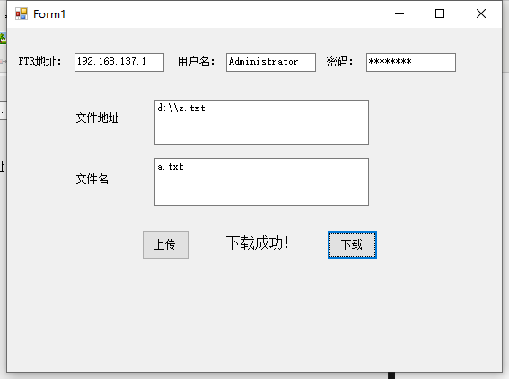
Task: Click the Form1 title text
Action: point(49,14)
